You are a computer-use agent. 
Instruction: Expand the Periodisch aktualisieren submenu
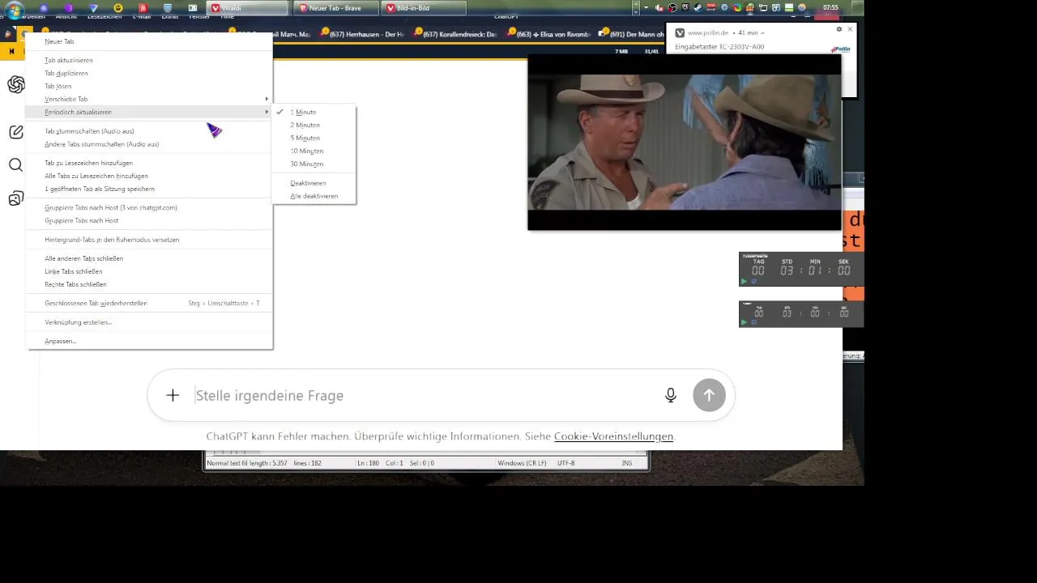[150, 112]
